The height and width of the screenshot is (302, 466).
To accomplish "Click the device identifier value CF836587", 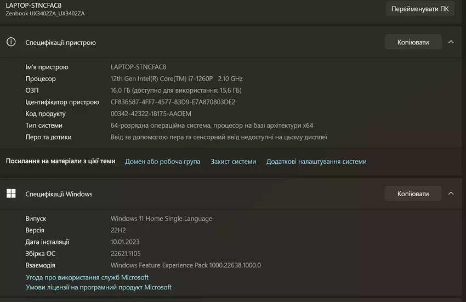I will pyautogui.click(x=173, y=102).
